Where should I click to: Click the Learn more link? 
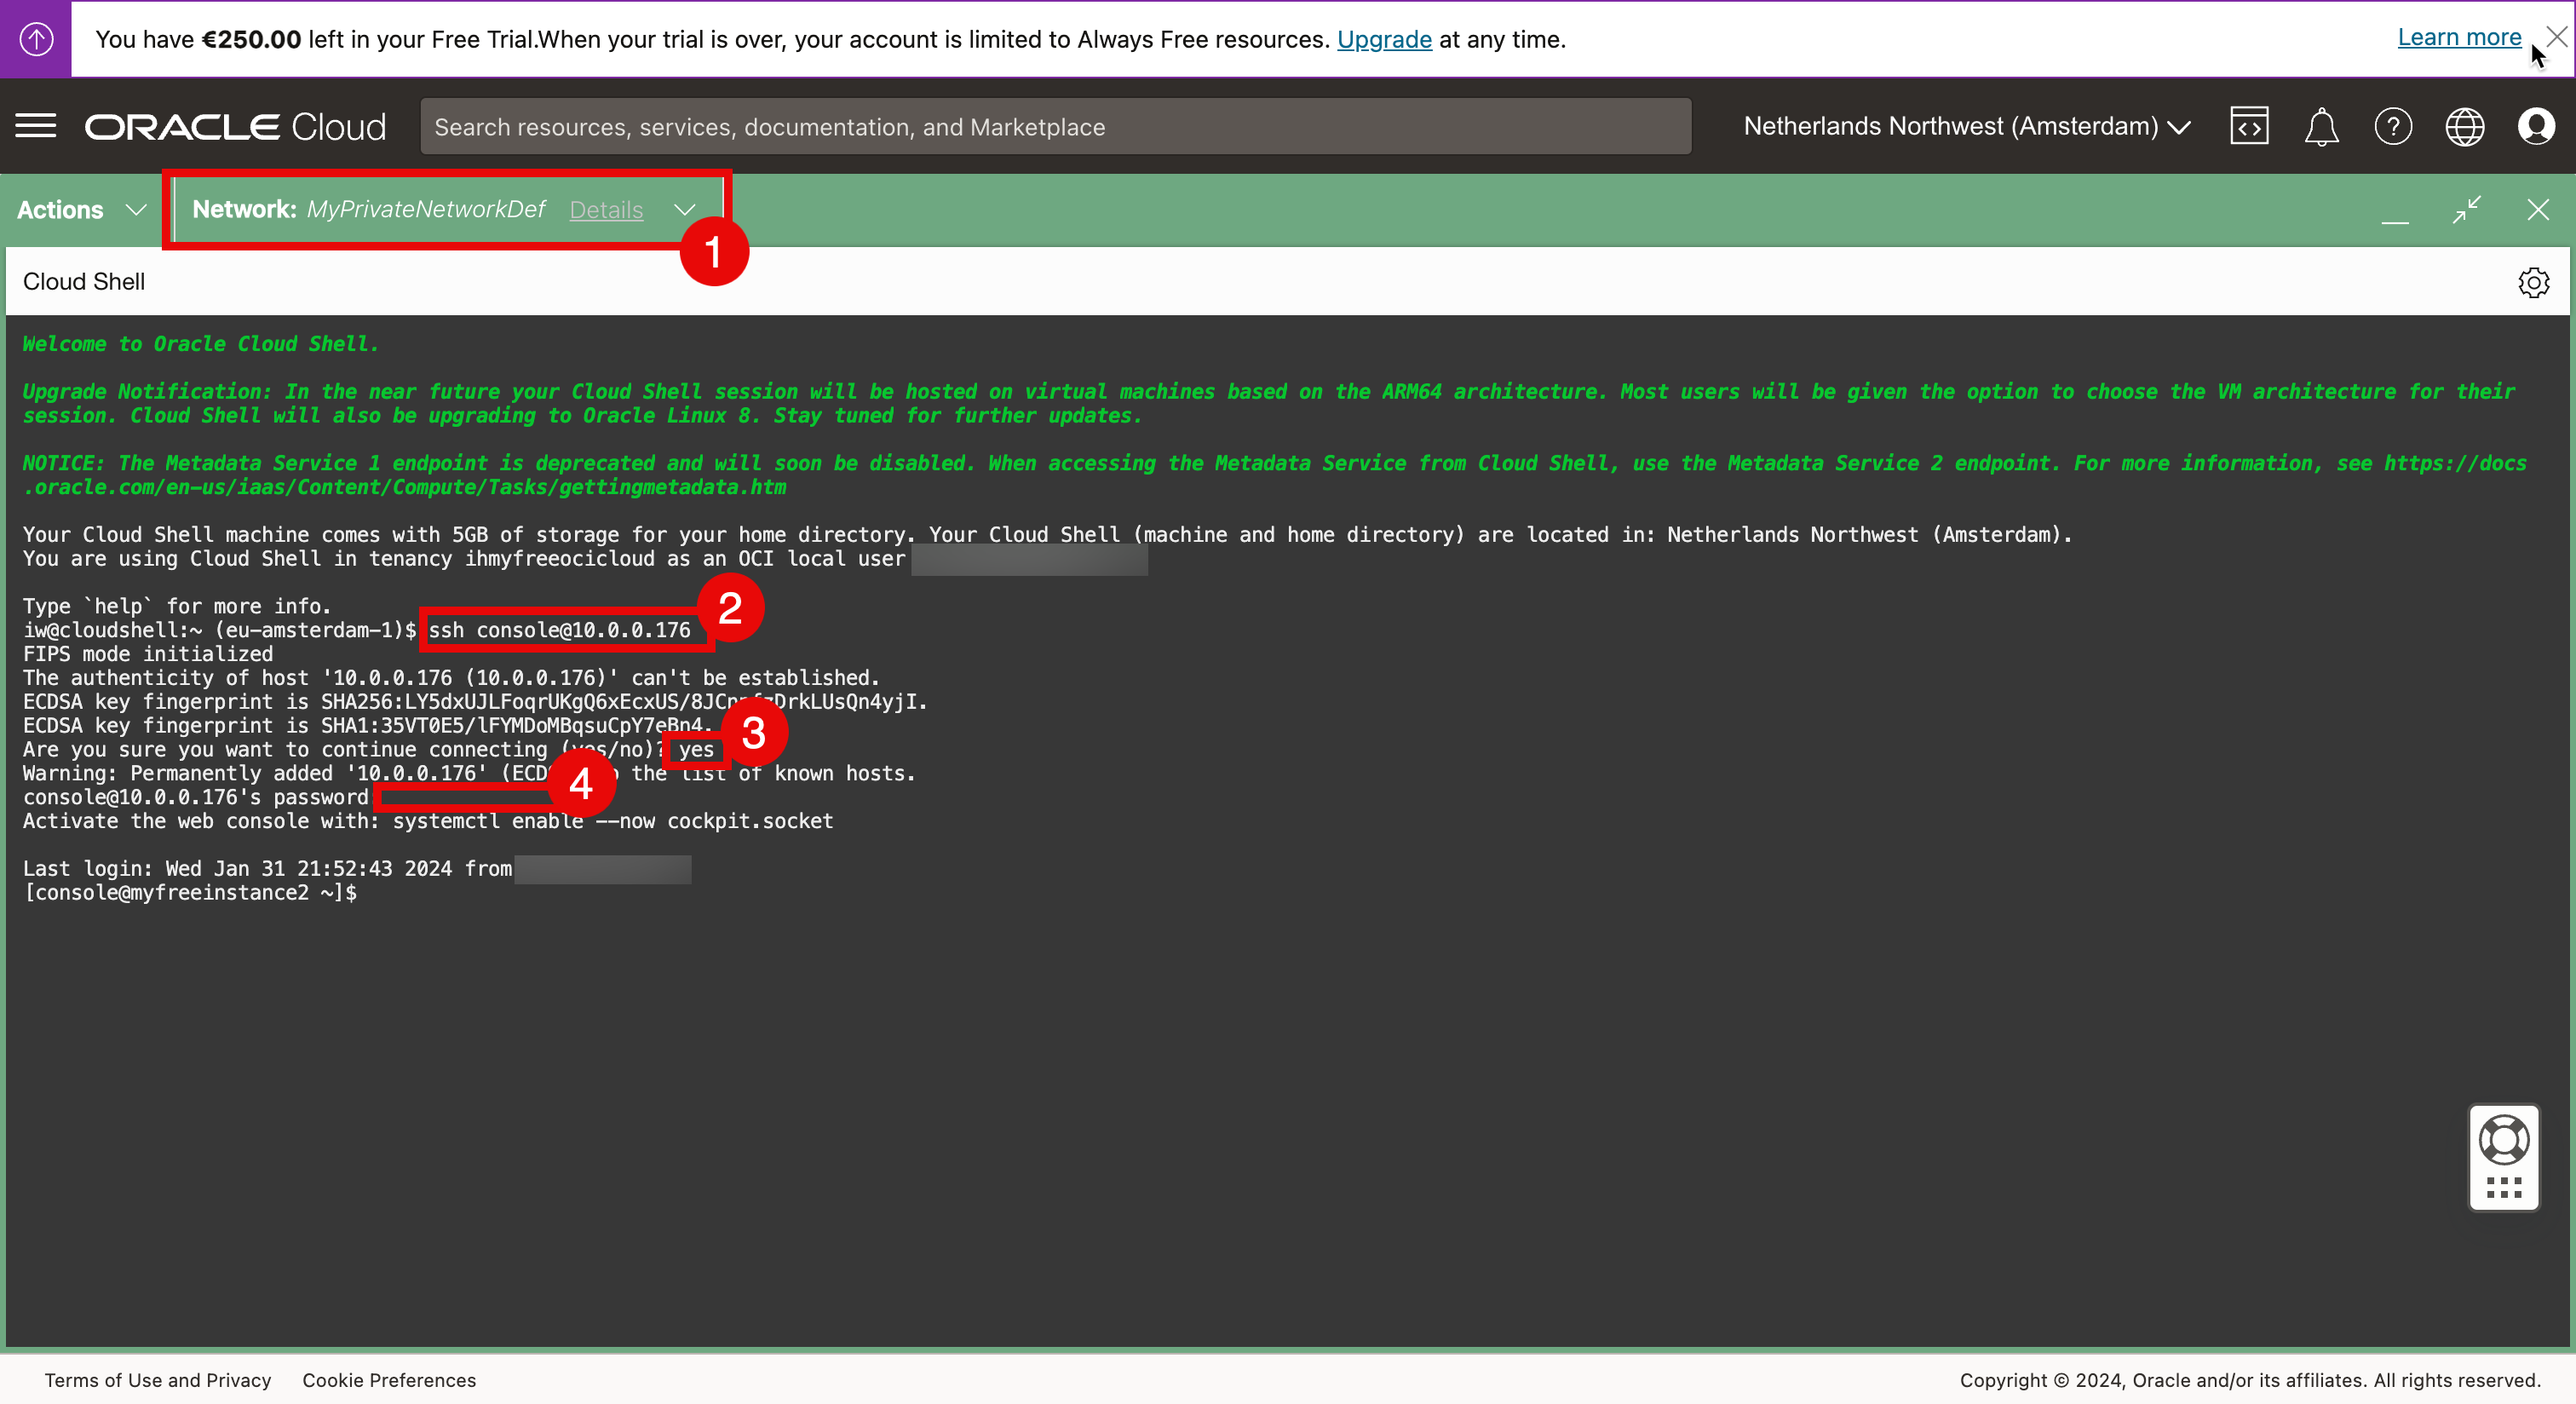(x=2459, y=37)
